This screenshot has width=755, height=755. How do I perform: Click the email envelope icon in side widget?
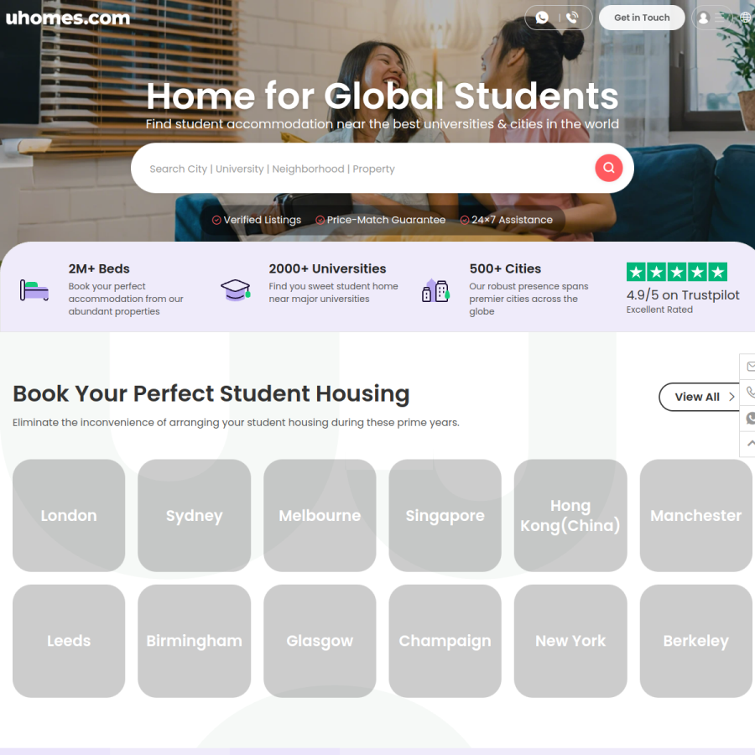(x=750, y=367)
